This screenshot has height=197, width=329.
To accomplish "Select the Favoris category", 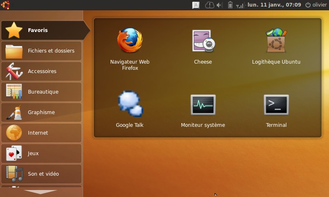I will coord(45,30).
